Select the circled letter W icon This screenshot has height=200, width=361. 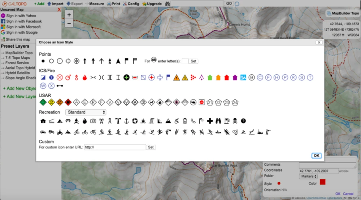tap(43, 86)
